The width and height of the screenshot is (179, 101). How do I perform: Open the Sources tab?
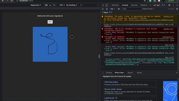[134, 5]
